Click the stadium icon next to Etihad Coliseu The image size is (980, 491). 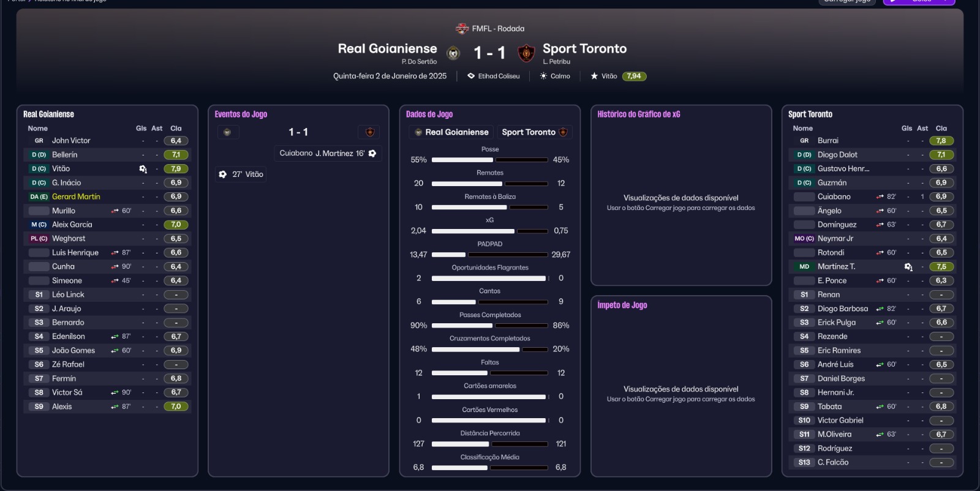pos(471,77)
